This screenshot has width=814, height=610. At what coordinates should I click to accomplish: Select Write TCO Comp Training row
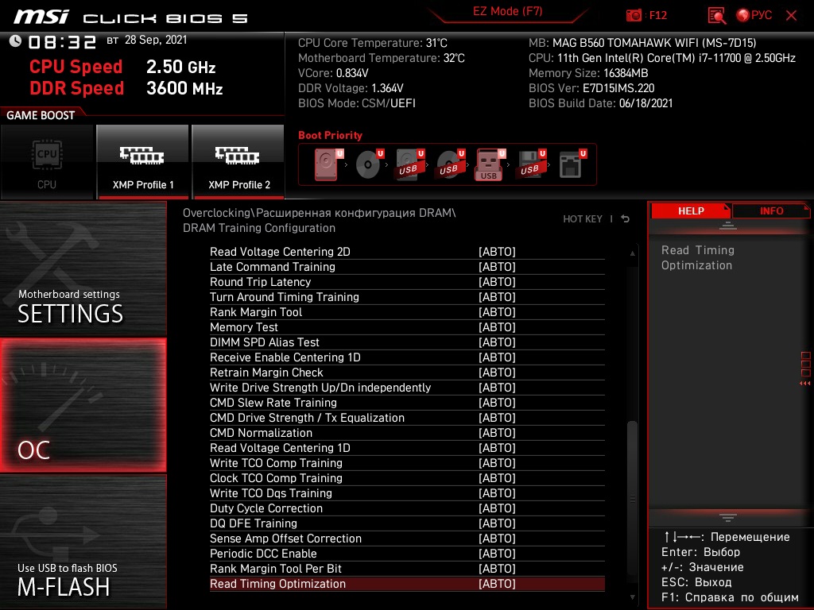tap(407, 463)
